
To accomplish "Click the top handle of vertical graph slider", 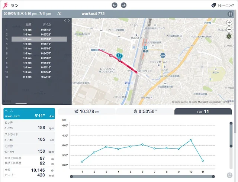I will coord(231,123).
